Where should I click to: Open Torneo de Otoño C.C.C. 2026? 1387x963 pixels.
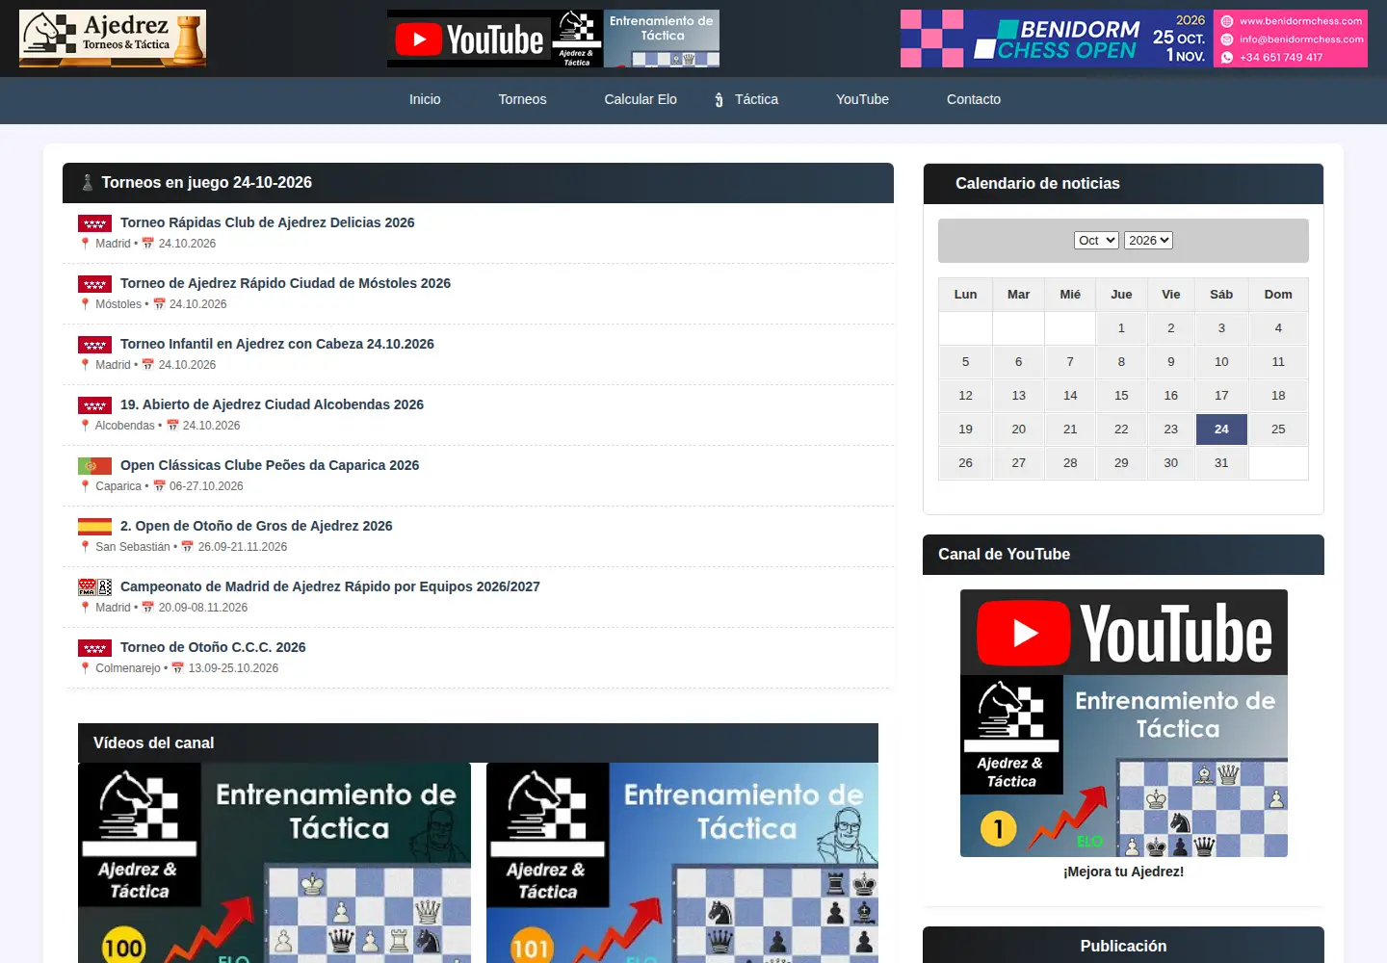coord(213,647)
